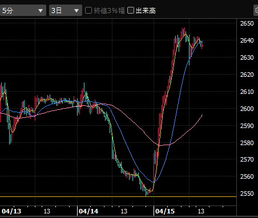Enable the 終値3%幅 checkbox

(88, 10)
